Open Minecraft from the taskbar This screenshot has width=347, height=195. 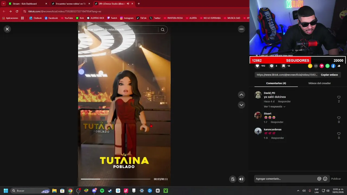(x=166, y=191)
